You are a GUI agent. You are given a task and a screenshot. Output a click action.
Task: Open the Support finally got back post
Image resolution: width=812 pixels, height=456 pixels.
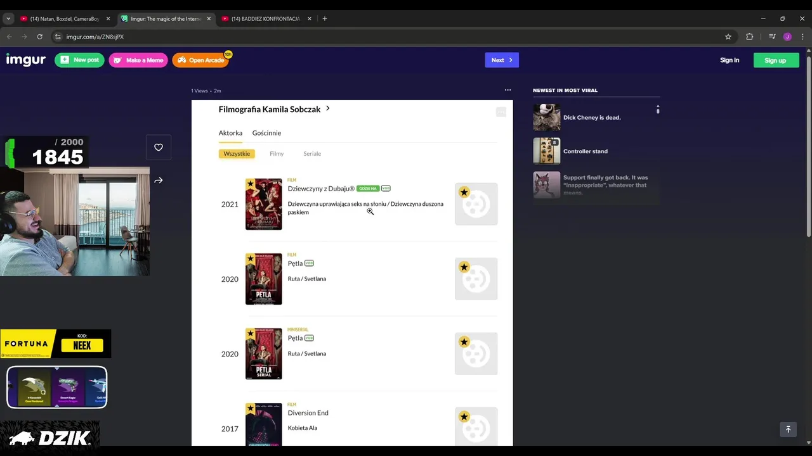coord(606,185)
